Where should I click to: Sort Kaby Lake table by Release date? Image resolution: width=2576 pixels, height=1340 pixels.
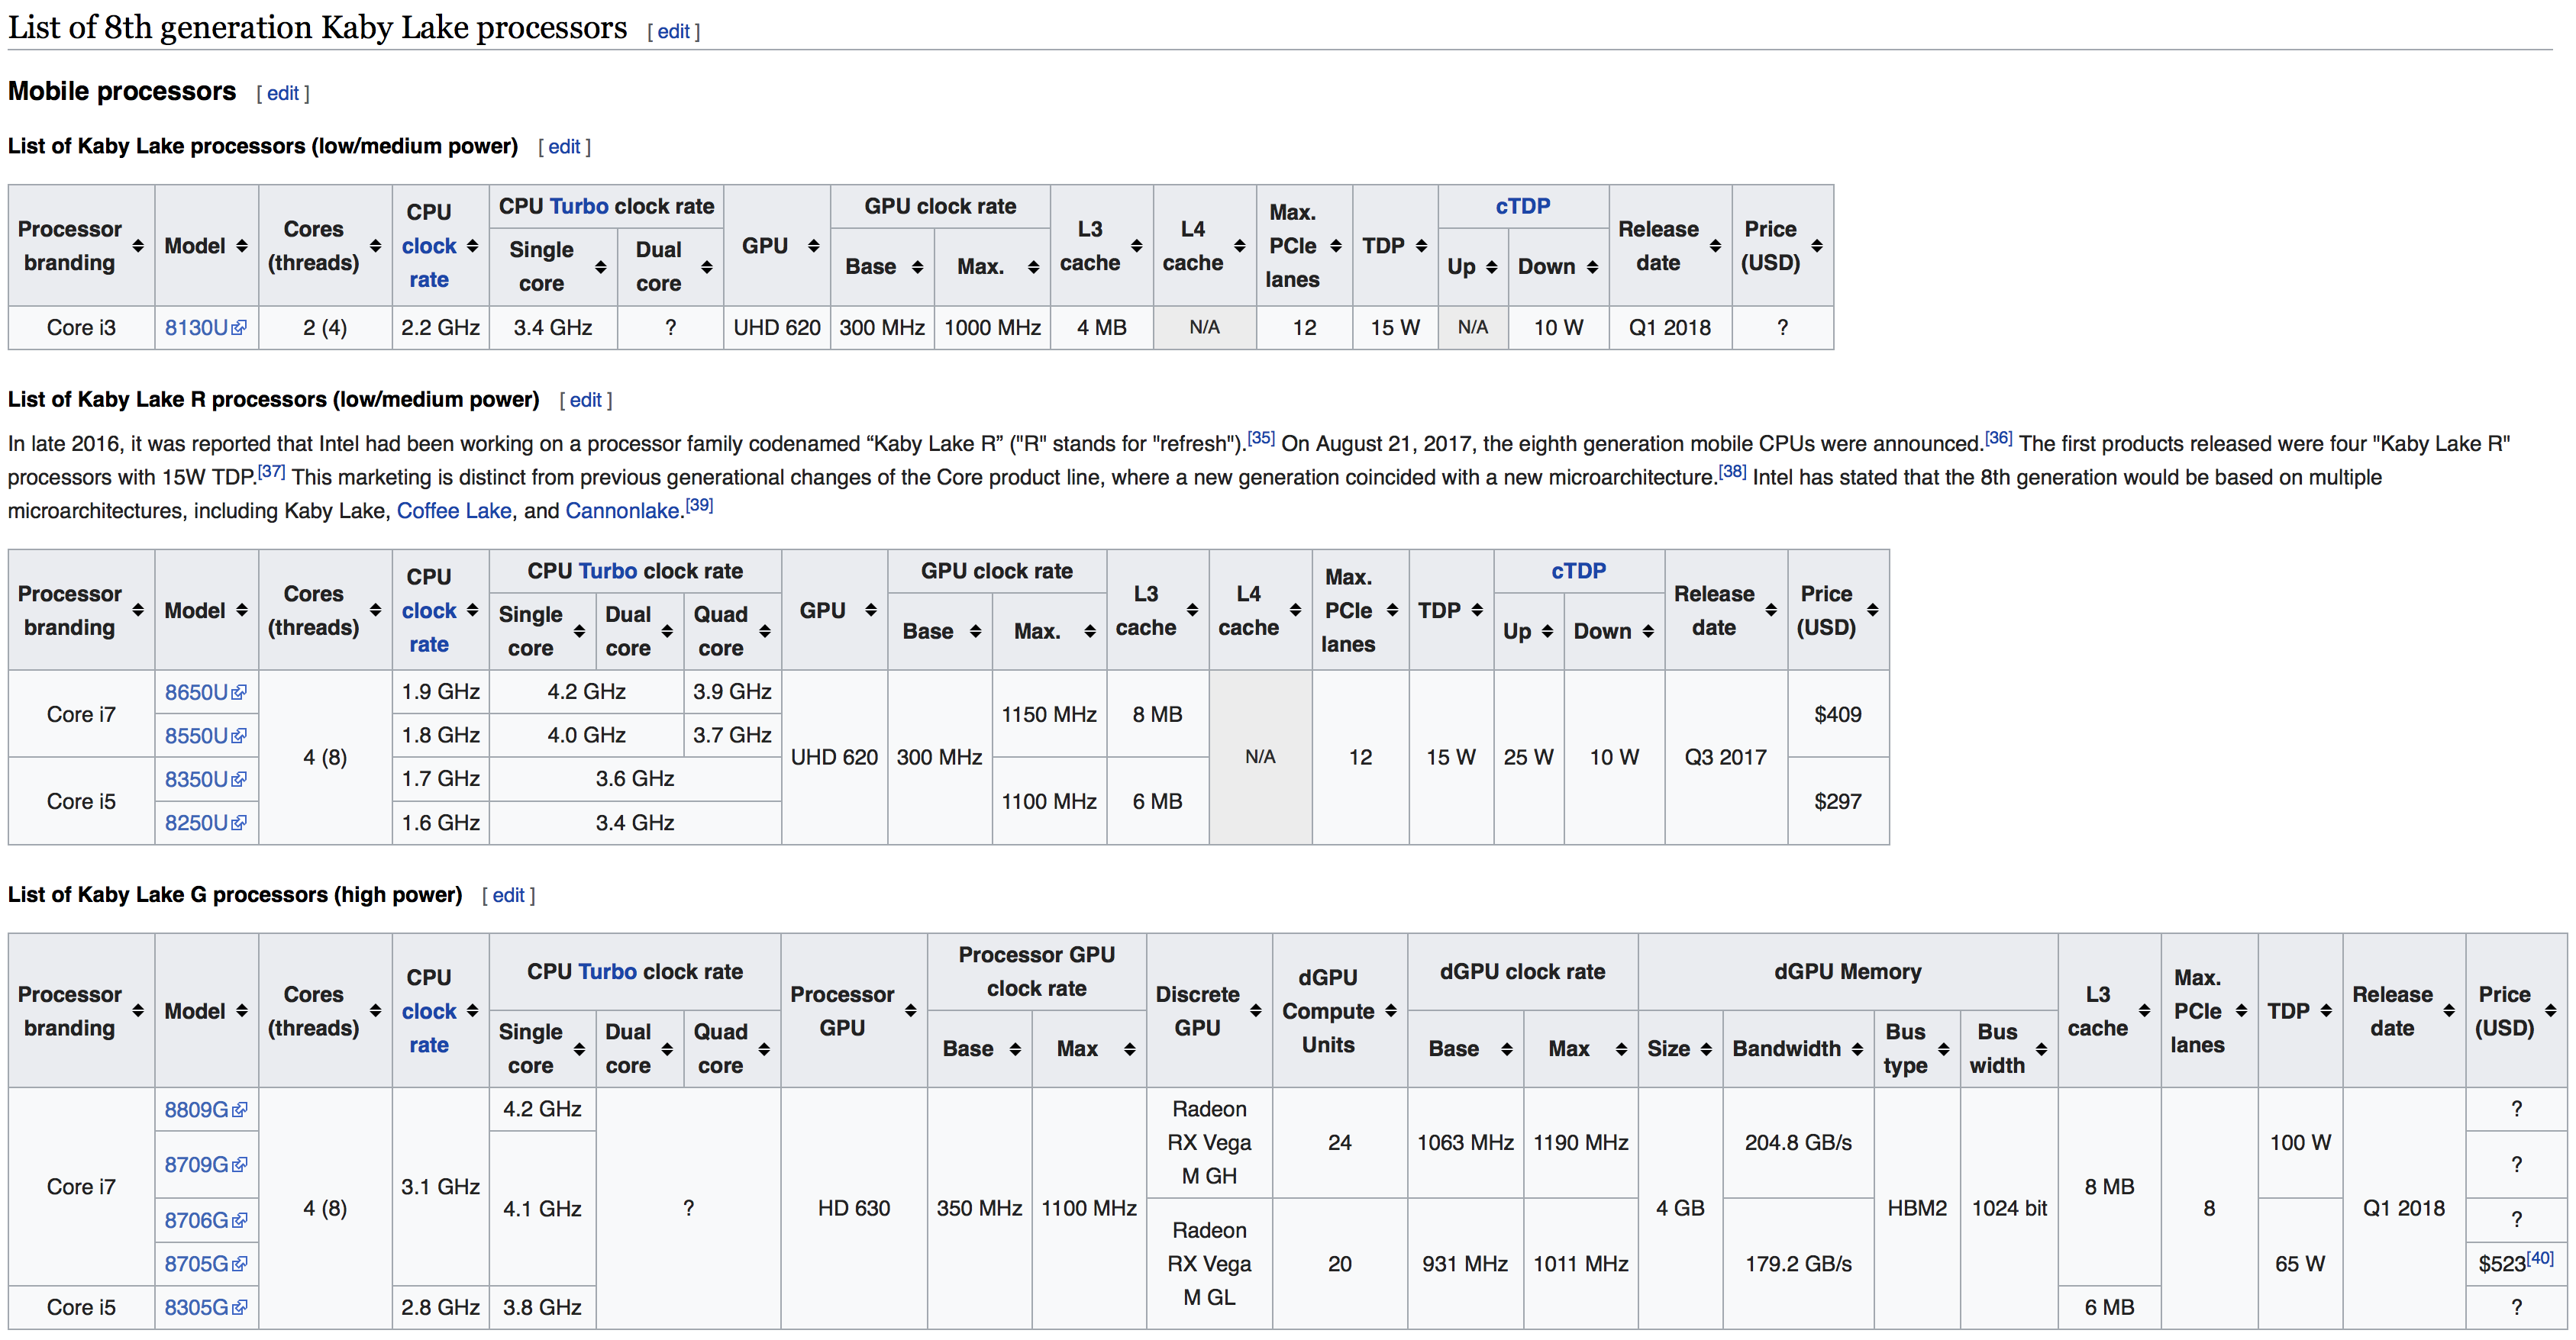pos(1715,246)
